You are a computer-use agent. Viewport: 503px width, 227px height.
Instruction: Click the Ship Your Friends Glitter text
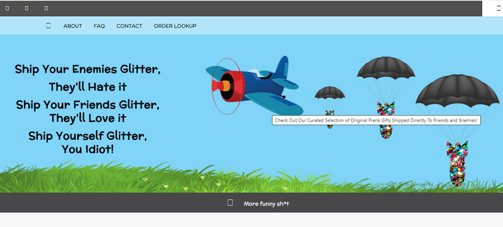tap(87, 105)
